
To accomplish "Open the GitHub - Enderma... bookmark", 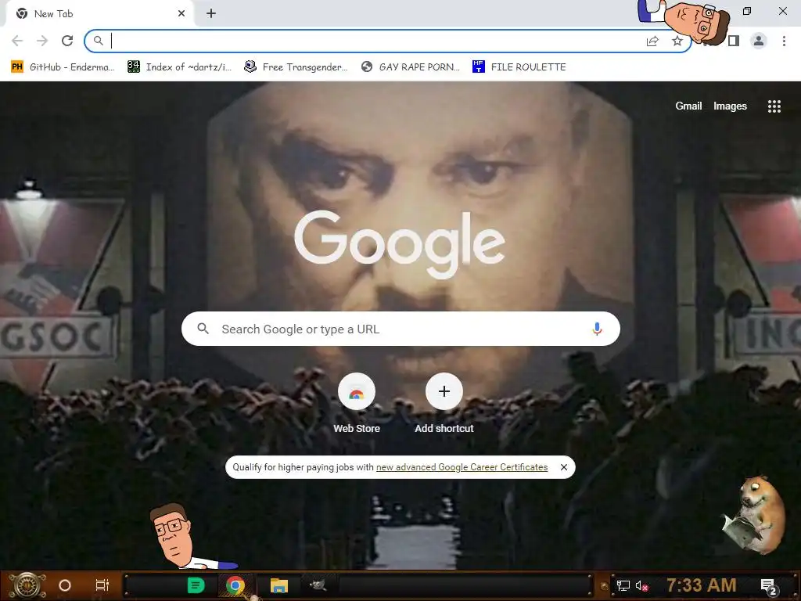I will coord(63,67).
